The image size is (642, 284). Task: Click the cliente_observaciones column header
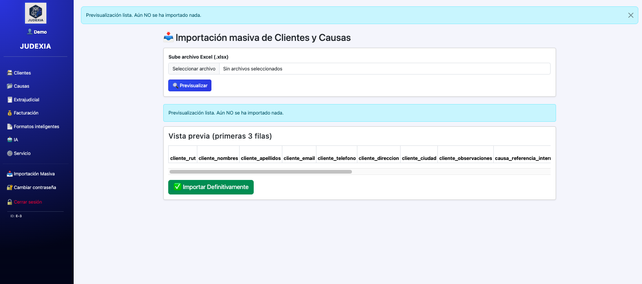point(466,158)
